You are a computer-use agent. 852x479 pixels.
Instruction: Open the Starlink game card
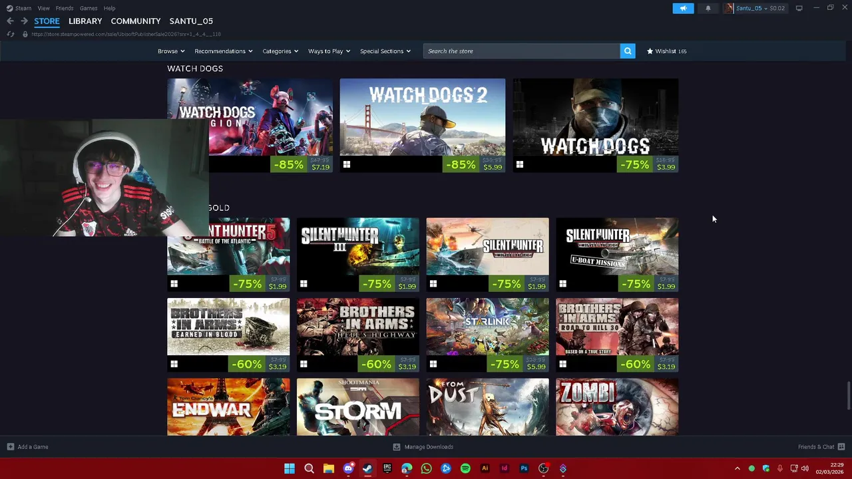coord(488,335)
